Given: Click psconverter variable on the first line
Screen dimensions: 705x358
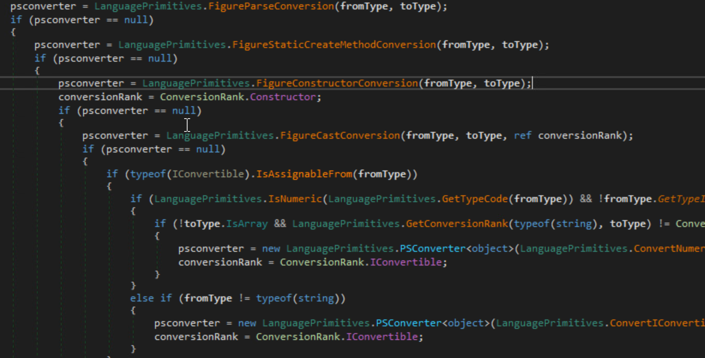Looking at the screenshot, I should pyautogui.click(x=42, y=6).
